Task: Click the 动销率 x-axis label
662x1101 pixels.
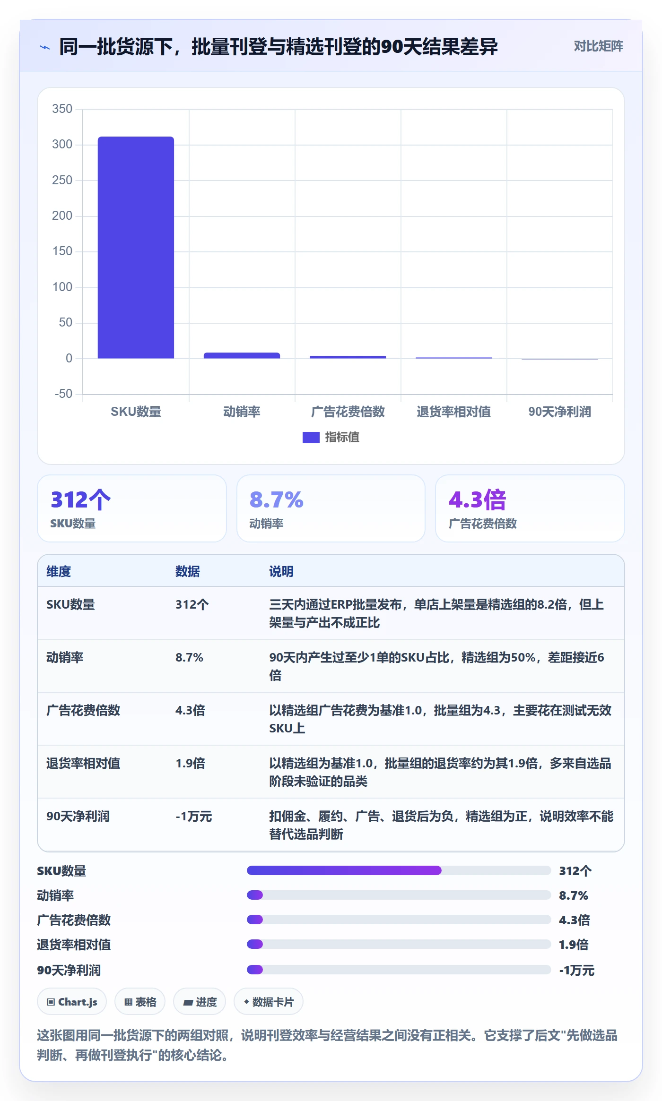Action: pos(242,412)
